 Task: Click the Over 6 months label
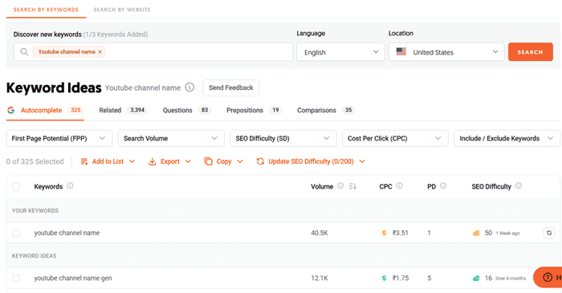(511, 279)
